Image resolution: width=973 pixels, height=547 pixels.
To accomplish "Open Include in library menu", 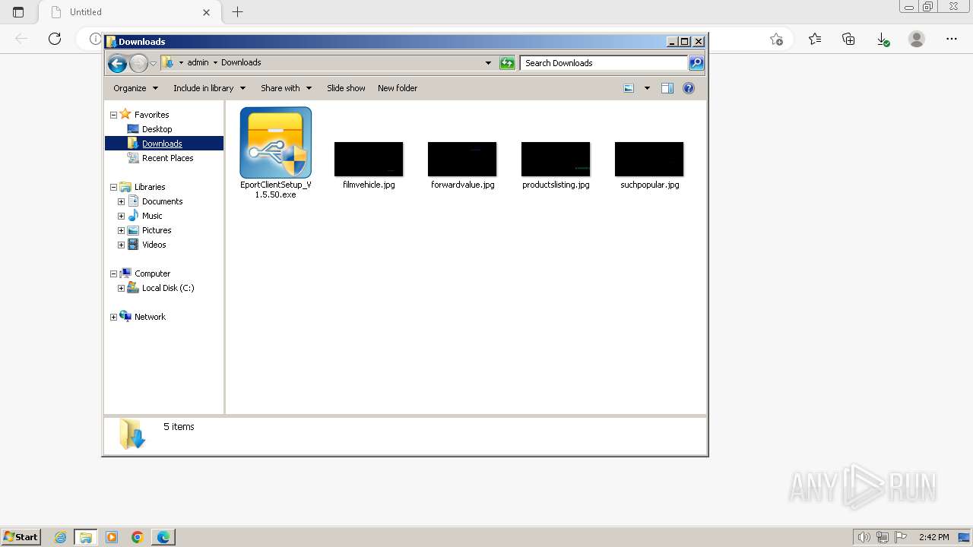I will [x=209, y=88].
